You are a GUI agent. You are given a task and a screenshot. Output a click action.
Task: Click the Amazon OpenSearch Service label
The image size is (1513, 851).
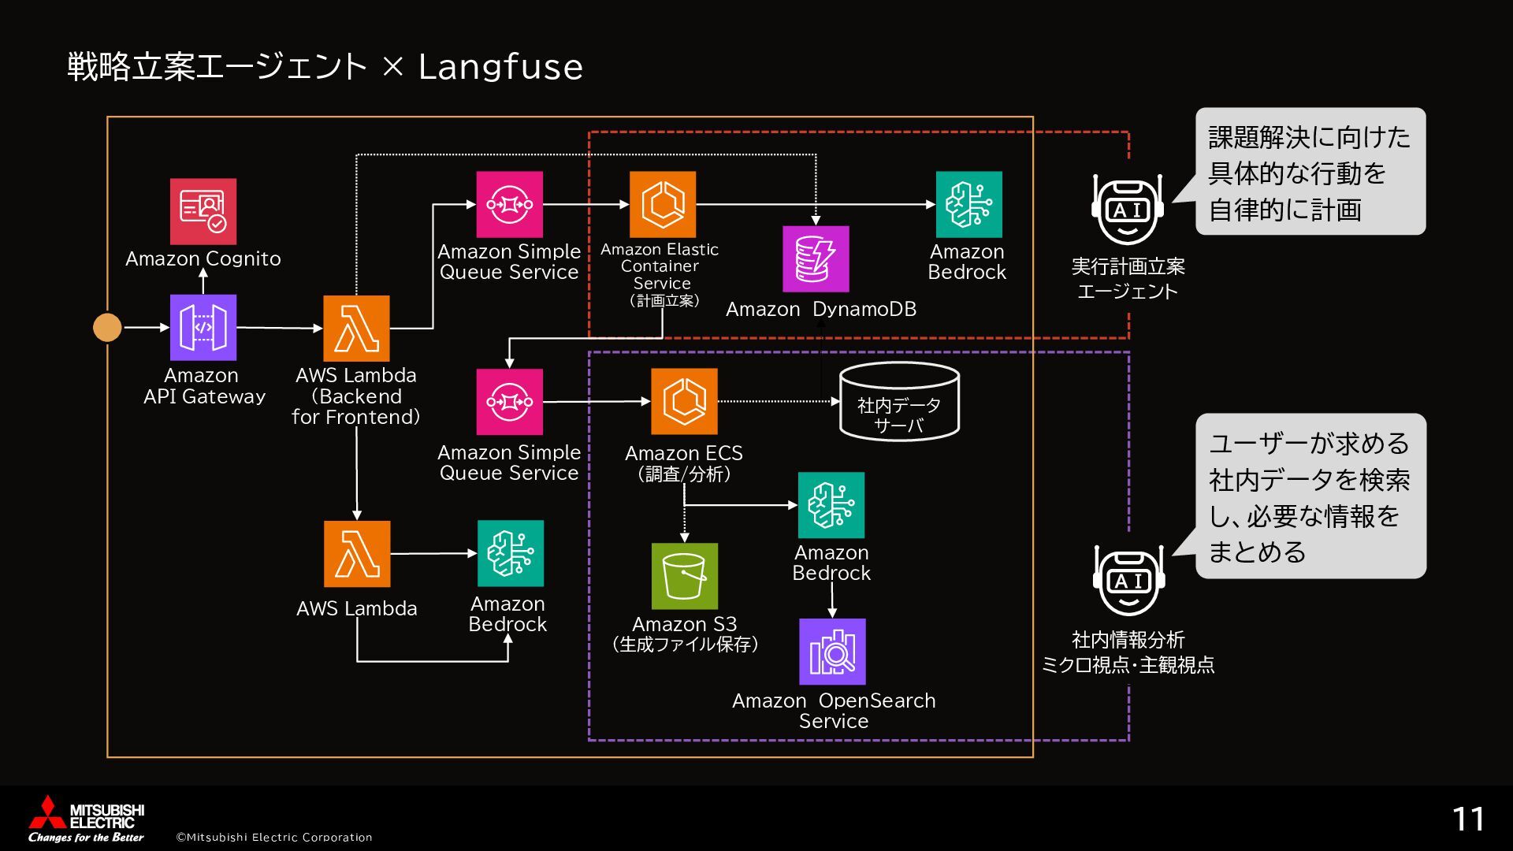pos(834,711)
